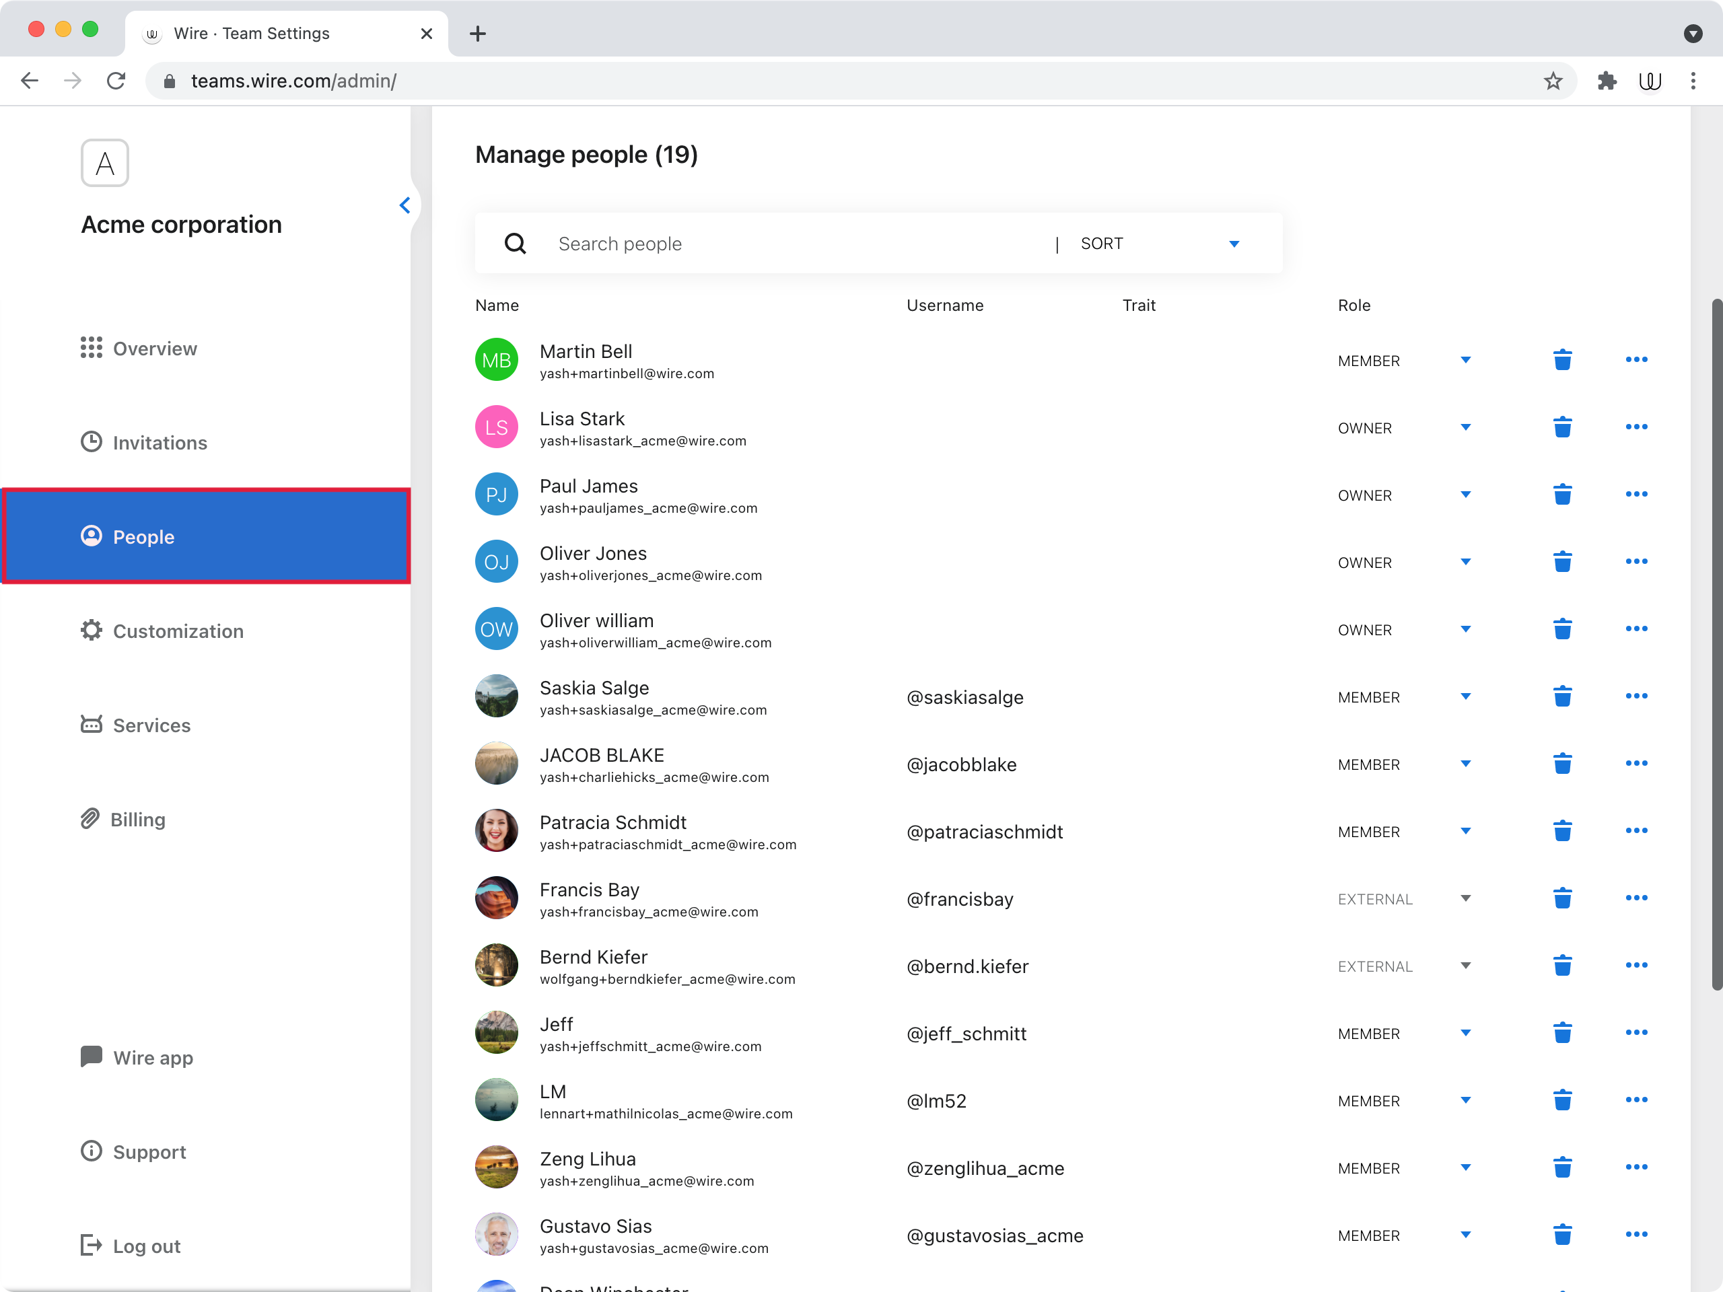Image resolution: width=1723 pixels, height=1292 pixels.
Task: Open more options for Gustavo Sias
Action: coord(1636,1234)
